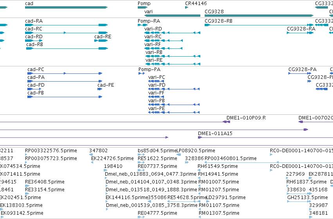Select EST RM01307.5prime
This screenshot has height=219, width=333.
pos(200,217)
